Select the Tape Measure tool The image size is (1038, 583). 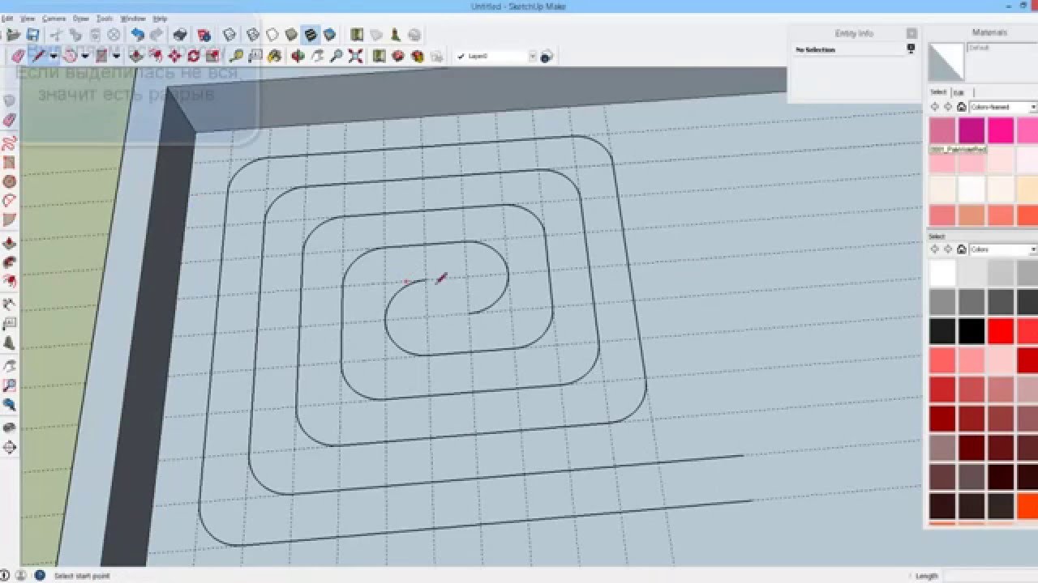pyautogui.click(x=236, y=56)
